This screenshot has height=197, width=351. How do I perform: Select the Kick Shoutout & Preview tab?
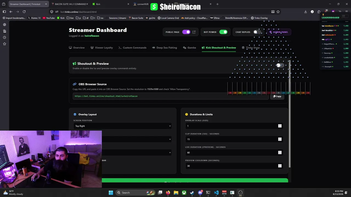click(x=219, y=48)
